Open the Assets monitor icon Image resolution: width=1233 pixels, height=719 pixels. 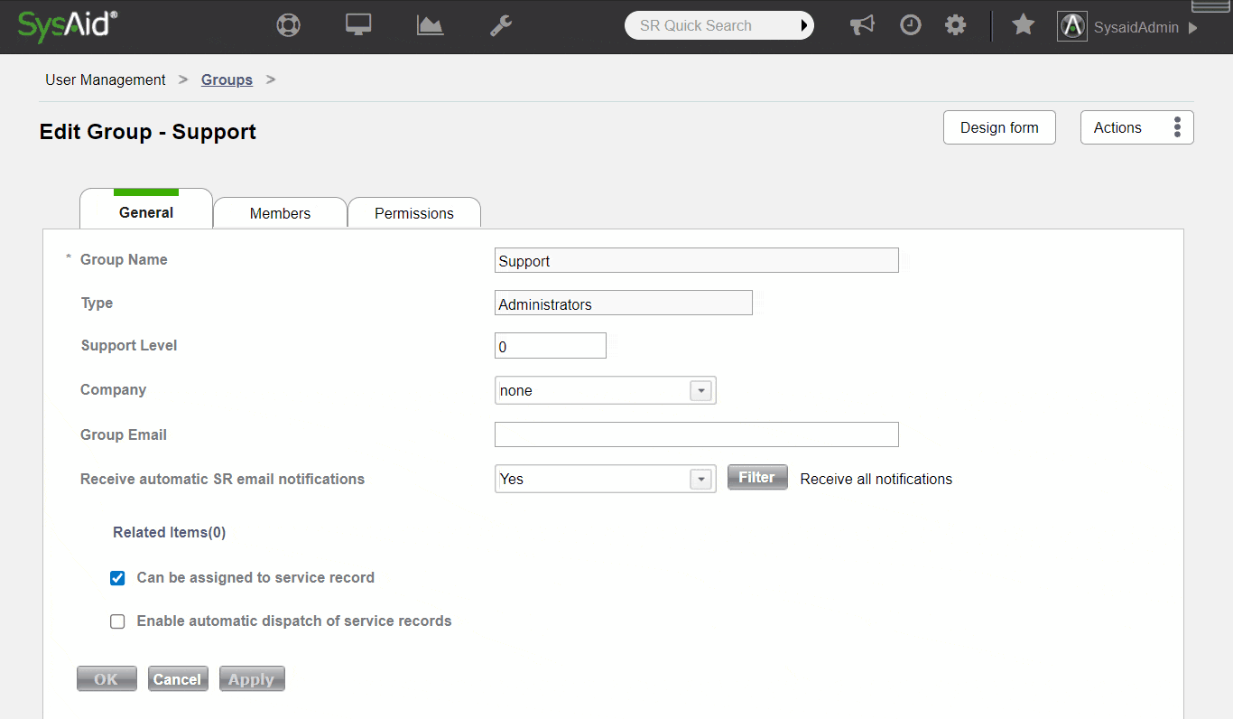click(358, 25)
